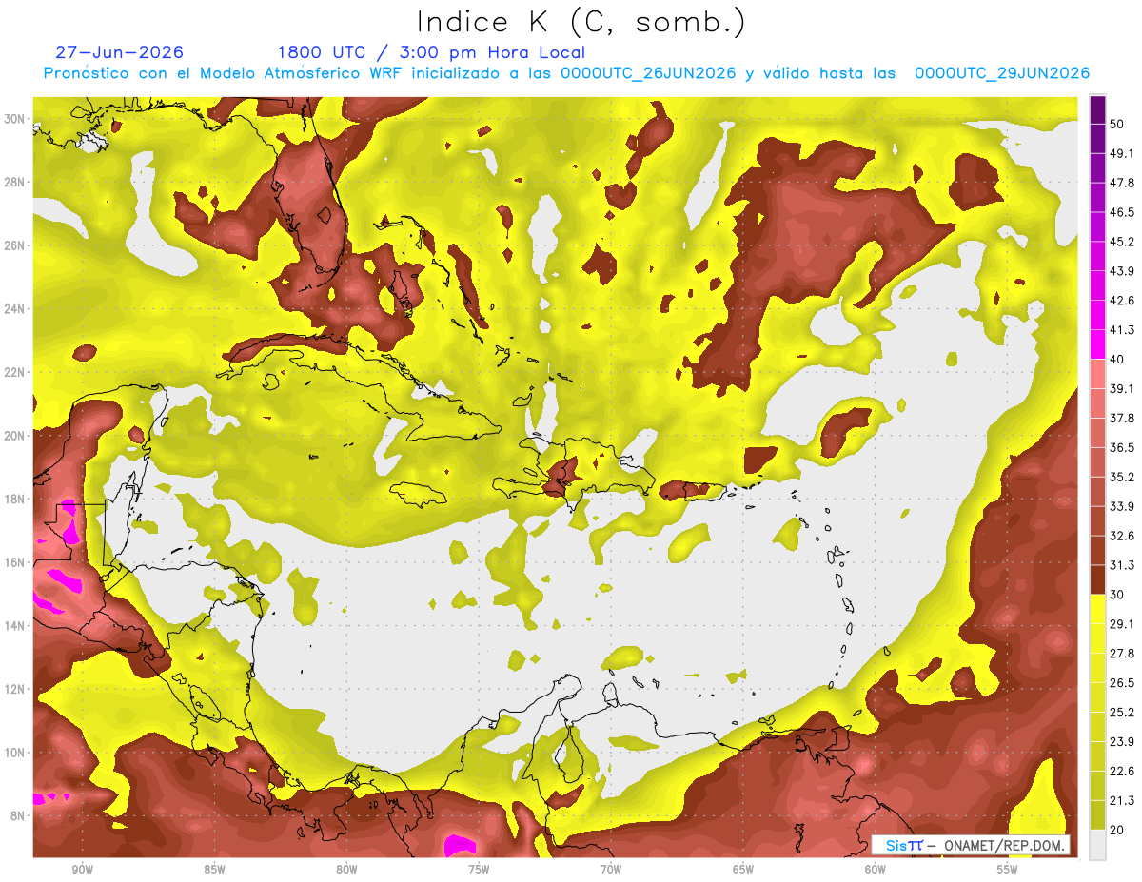Click the "30N" latitude label
Viewport: 1142px width, 882px height.
click(16, 119)
